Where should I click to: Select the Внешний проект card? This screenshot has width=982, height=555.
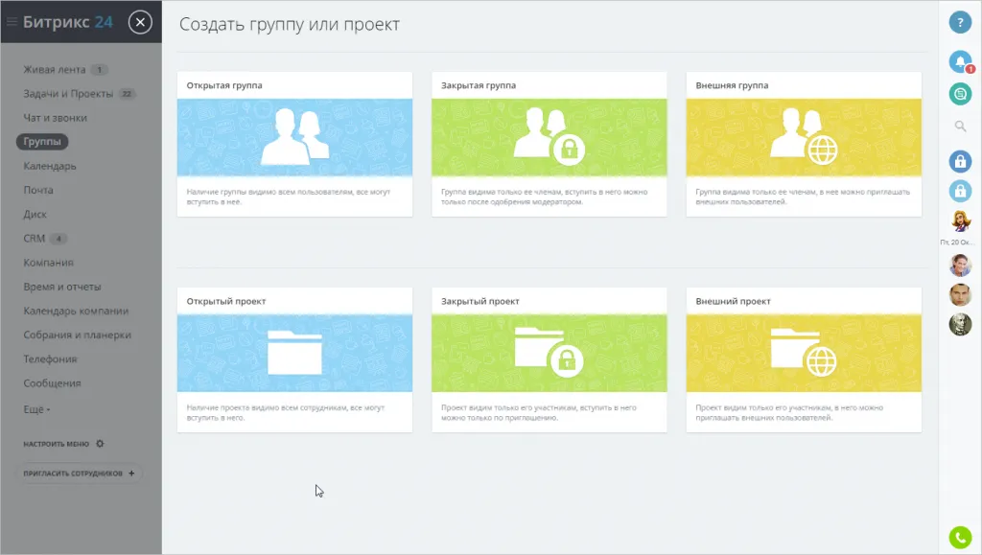click(804, 359)
